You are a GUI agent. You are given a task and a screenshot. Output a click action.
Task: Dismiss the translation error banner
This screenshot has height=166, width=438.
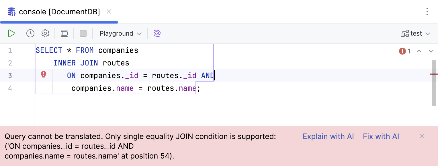click(x=422, y=136)
